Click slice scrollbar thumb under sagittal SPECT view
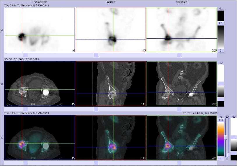 pyautogui.click(x=96, y=55)
